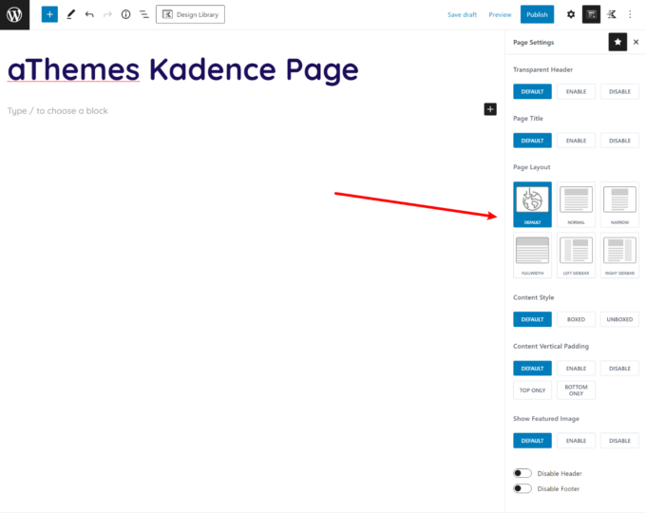This screenshot has width=646, height=513.
Task: Set Content Style to Boxed
Action: click(x=576, y=319)
